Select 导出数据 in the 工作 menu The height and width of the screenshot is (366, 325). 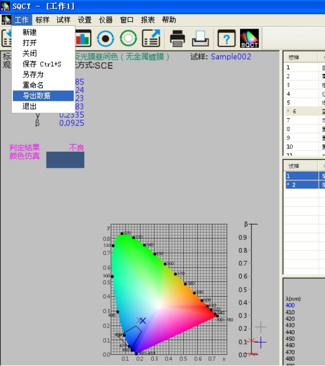(x=37, y=96)
